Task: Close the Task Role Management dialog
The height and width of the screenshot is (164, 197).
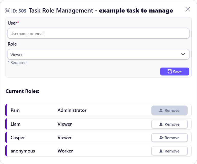Action: coord(188,9)
